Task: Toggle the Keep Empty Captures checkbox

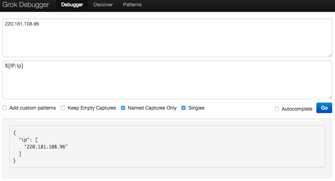Action: click(x=63, y=108)
